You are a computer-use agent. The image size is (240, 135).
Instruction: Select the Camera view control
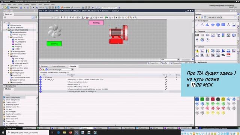(x=223, y=55)
